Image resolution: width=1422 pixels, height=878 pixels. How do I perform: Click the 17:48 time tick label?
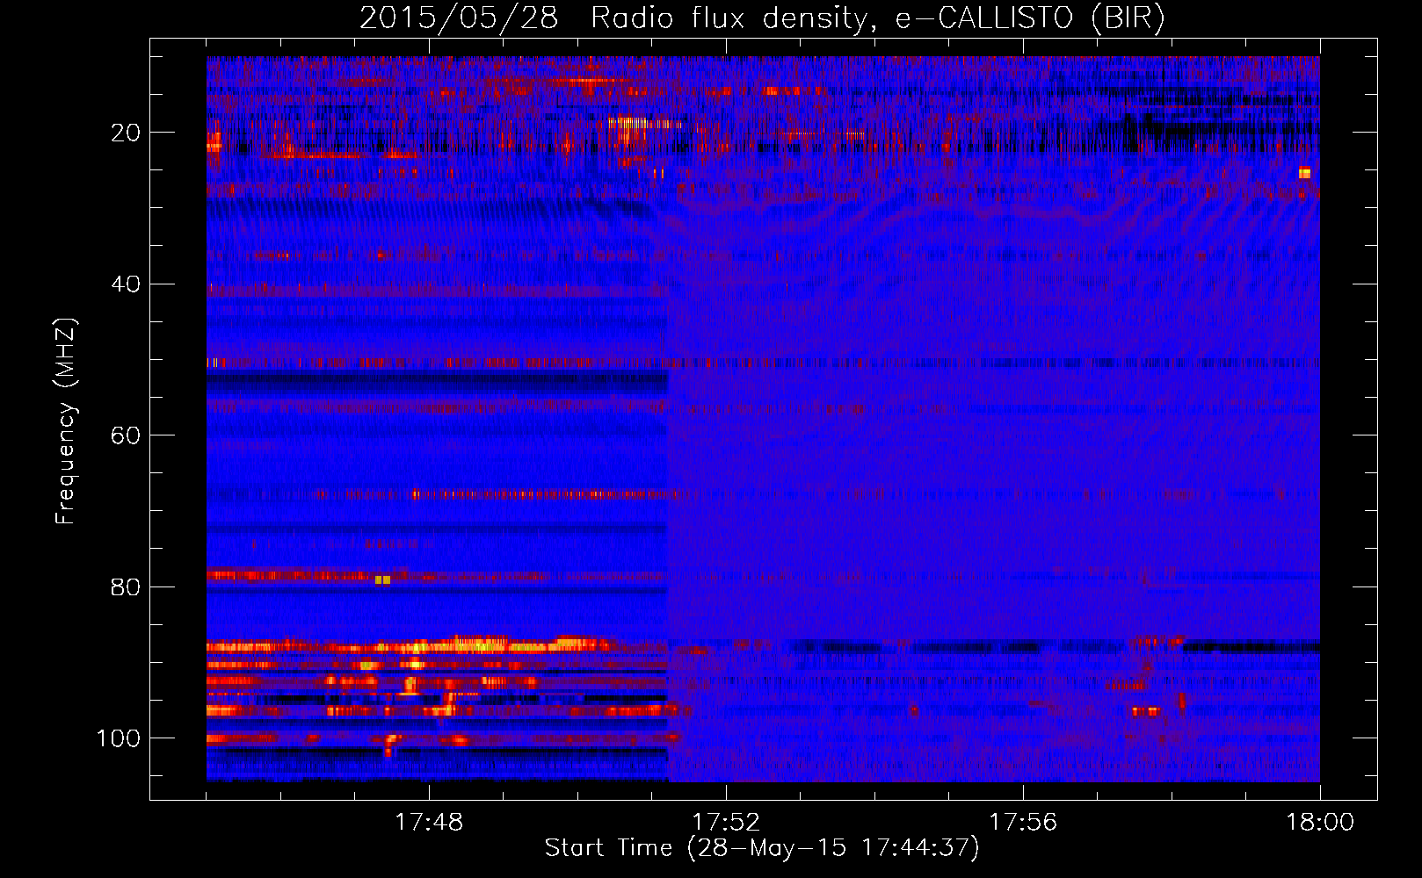(429, 823)
